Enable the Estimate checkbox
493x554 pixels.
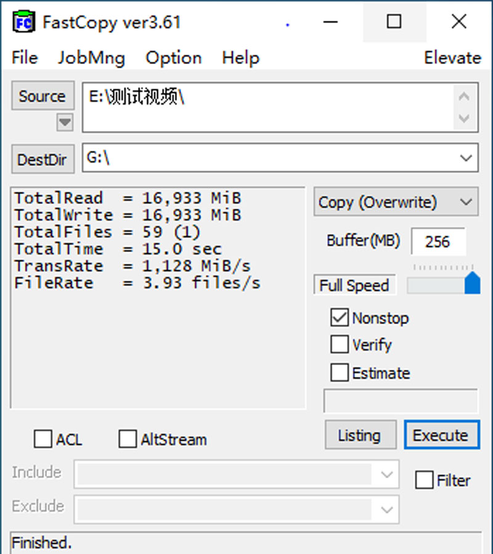pyautogui.click(x=340, y=372)
